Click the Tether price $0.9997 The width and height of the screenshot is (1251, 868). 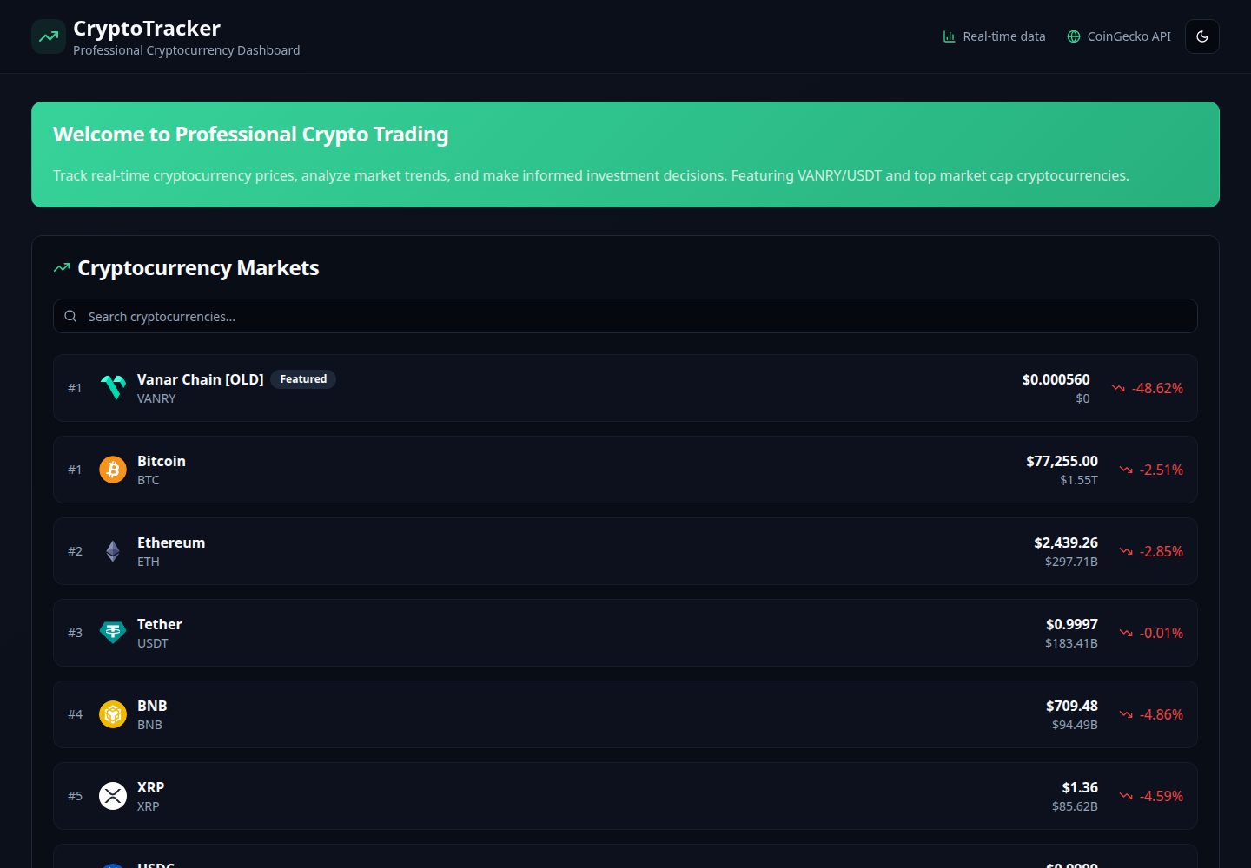click(1072, 624)
